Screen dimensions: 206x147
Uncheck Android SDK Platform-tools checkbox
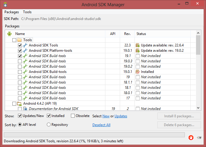point(20,51)
